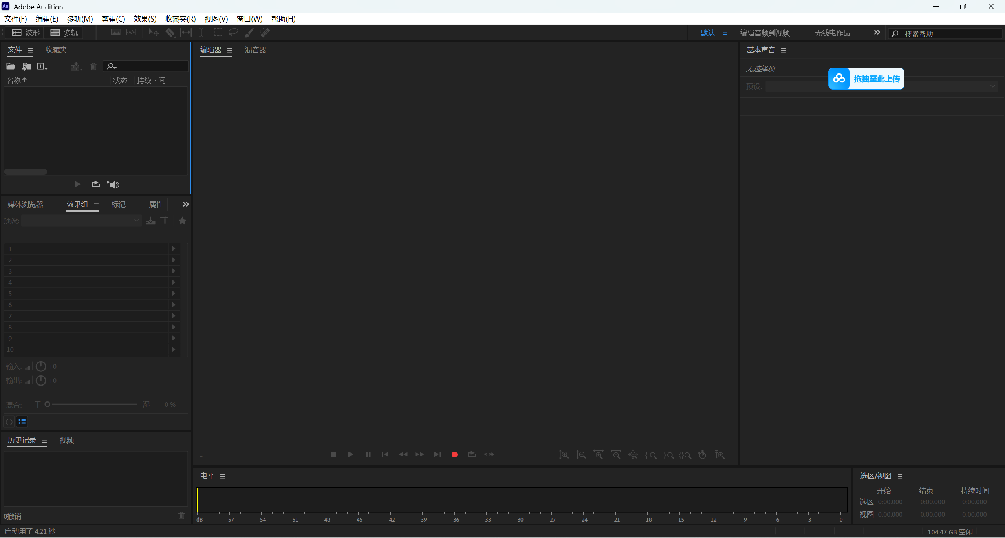The width and height of the screenshot is (1005, 538).
Task: Toggle effects rack power button
Action: point(9,421)
